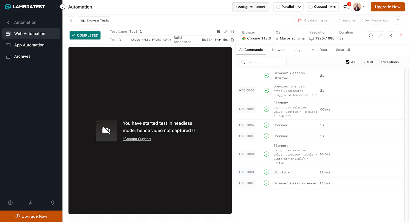The width and height of the screenshot is (409, 222).
Task: Follow the Contact Support link
Action: point(137,139)
